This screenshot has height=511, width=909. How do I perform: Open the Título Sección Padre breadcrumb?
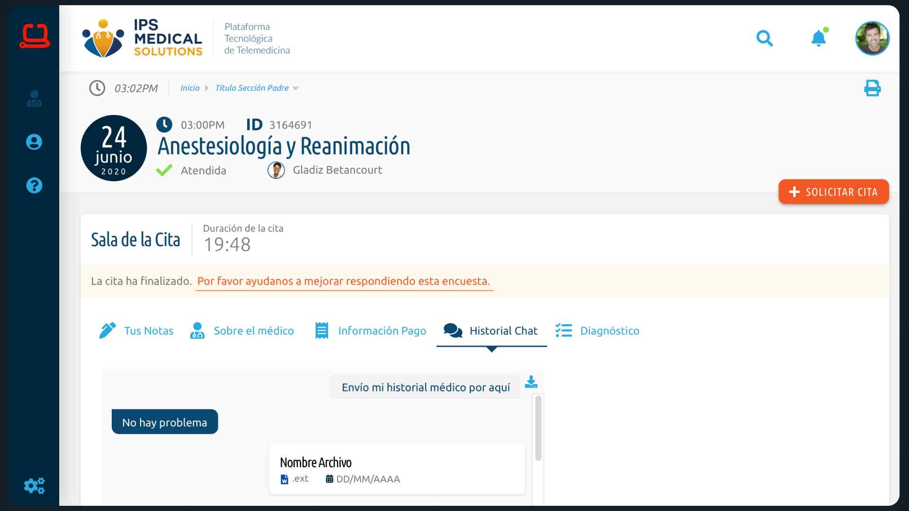[252, 88]
